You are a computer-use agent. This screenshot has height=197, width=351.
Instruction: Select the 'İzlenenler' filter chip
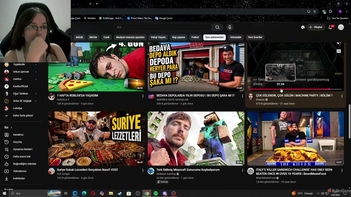[236, 37]
